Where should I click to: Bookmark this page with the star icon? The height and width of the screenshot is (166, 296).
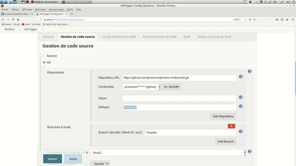(254, 19)
